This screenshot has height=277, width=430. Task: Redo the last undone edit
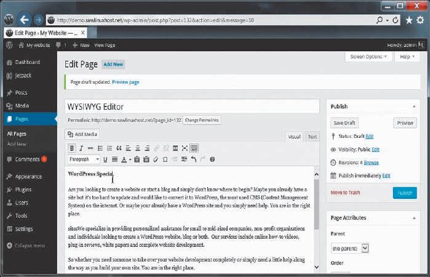click(202, 159)
